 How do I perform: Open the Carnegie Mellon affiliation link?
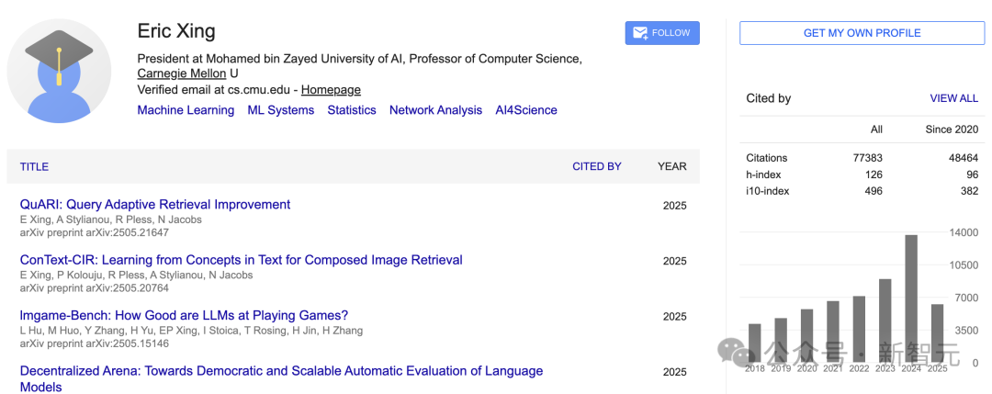181,73
